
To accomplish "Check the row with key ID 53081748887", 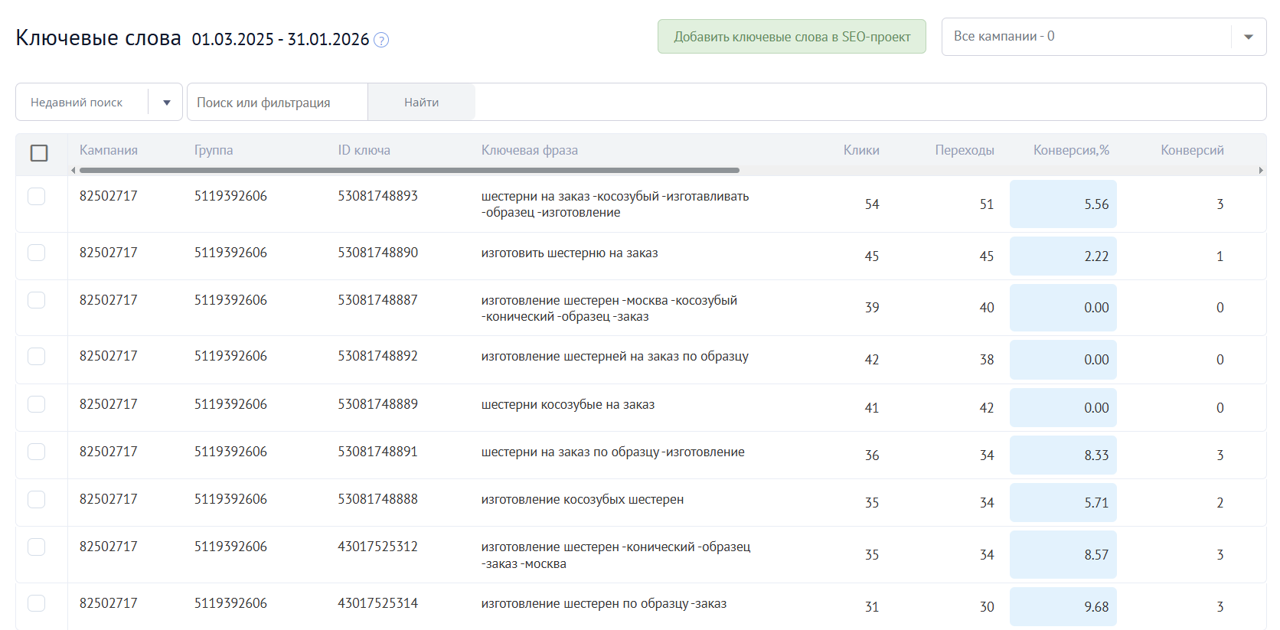I will (36, 300).
